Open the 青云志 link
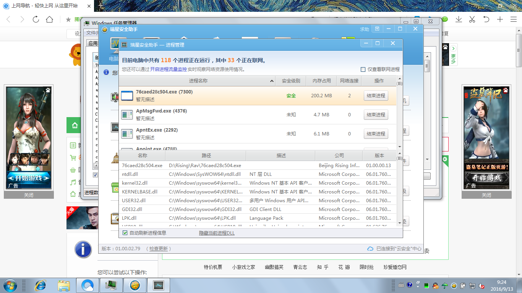The width and height of the screenshot is (522, 293). [x=300, y=267]
